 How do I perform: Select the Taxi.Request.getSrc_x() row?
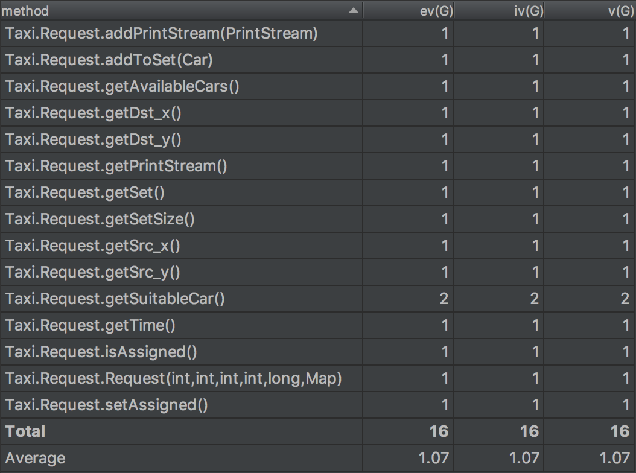[x=93, y=246]
